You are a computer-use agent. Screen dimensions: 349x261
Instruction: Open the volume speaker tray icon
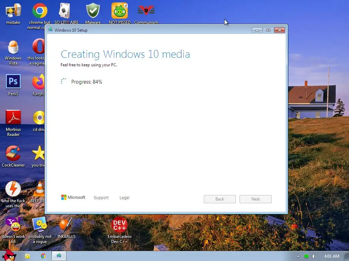pos(314,256)
